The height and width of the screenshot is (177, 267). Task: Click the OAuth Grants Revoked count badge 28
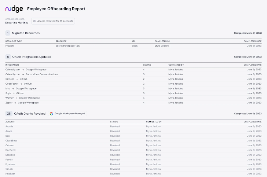click(9, 114)
